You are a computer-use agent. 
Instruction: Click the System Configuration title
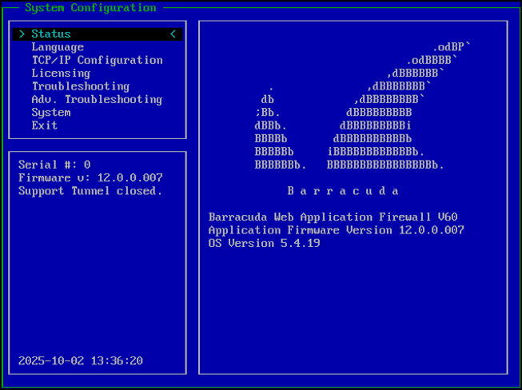coord(90,8)
